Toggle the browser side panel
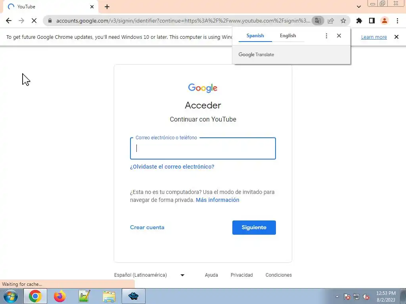 click(372, 21)
